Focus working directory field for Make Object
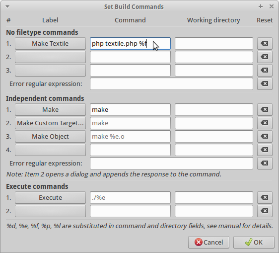The height and width of the screenshot is (253, 279). tap(214, 136)
